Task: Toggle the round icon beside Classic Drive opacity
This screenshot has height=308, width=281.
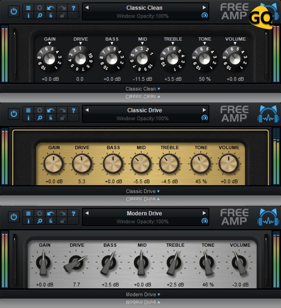Action: tap(204, 118)
